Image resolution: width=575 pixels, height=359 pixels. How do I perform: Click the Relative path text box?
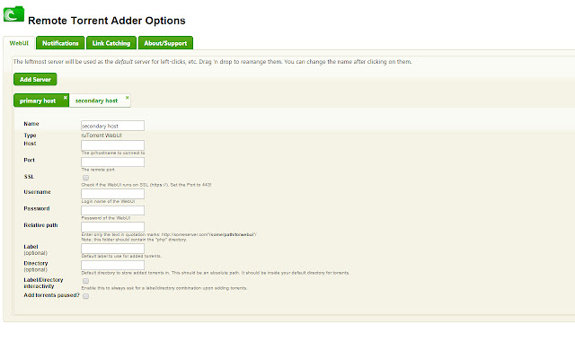(x=112, y=226)
